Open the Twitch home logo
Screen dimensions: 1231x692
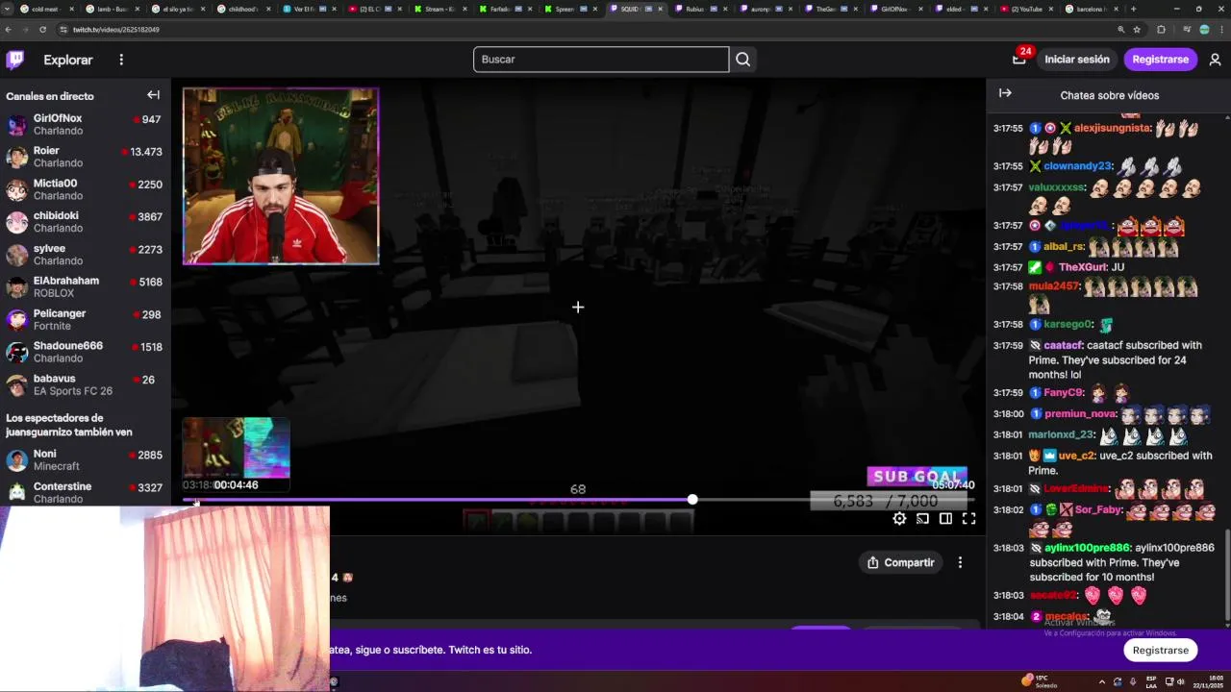pyautogui.click(x=15, y=60)
